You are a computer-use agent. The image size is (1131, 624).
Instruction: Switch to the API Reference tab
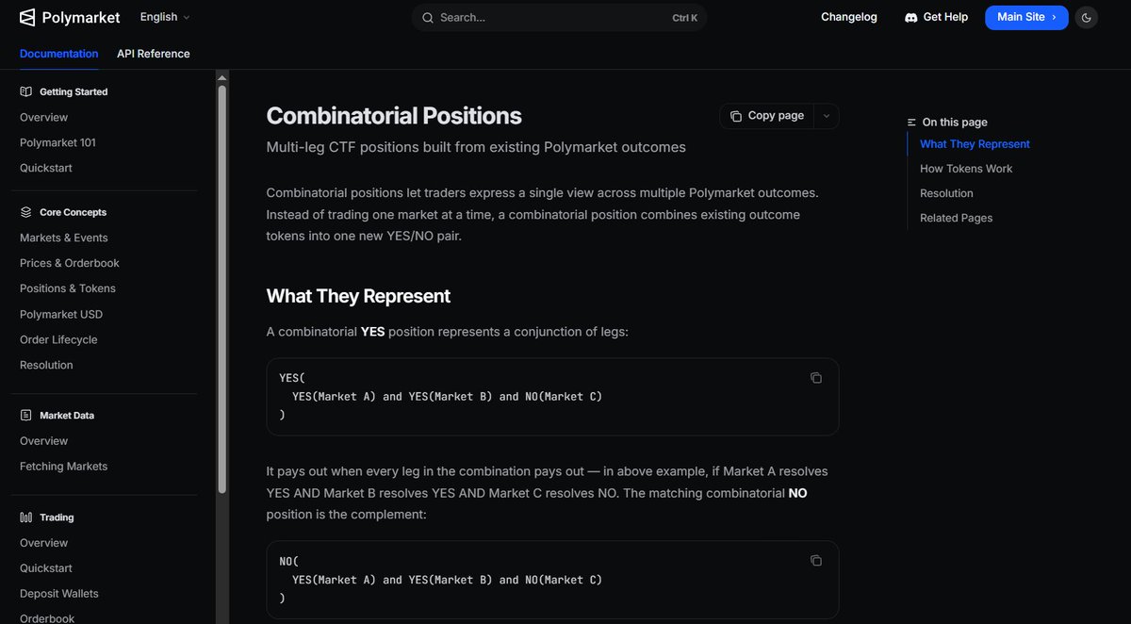154,54
